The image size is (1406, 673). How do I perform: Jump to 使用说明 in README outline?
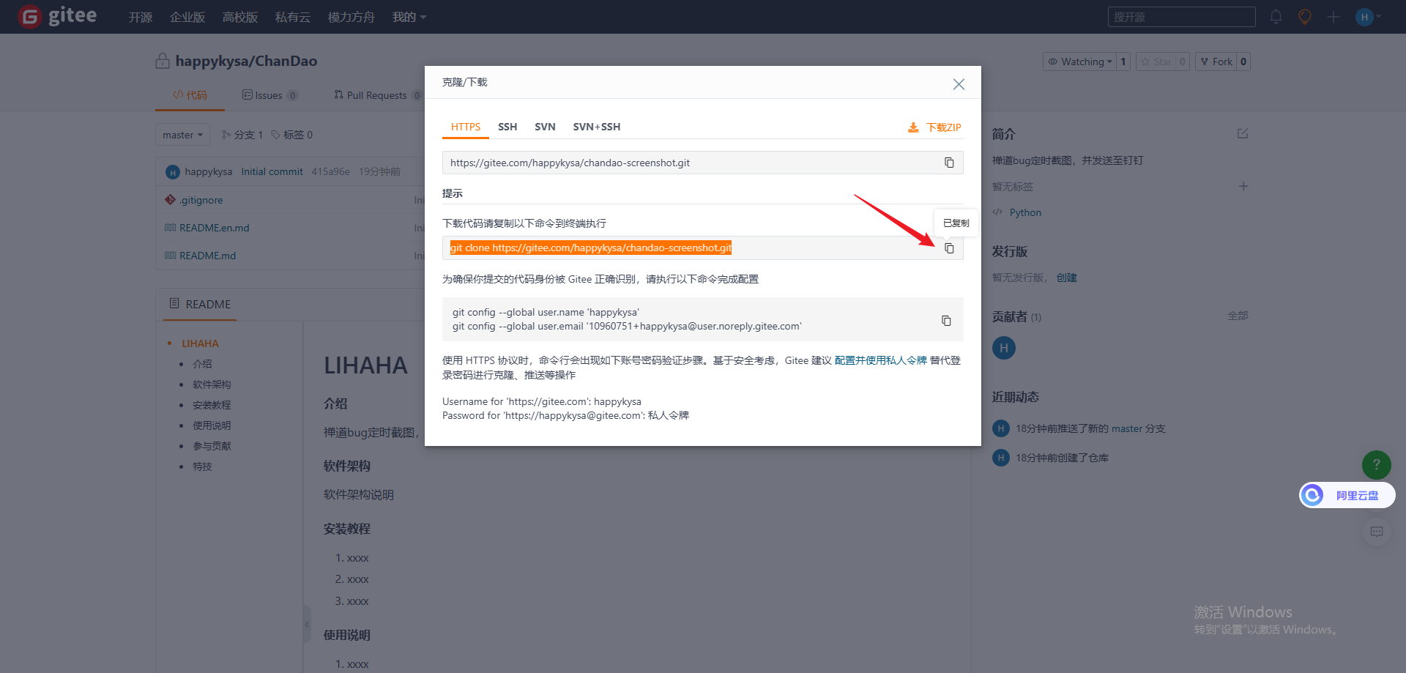[212, 425]
